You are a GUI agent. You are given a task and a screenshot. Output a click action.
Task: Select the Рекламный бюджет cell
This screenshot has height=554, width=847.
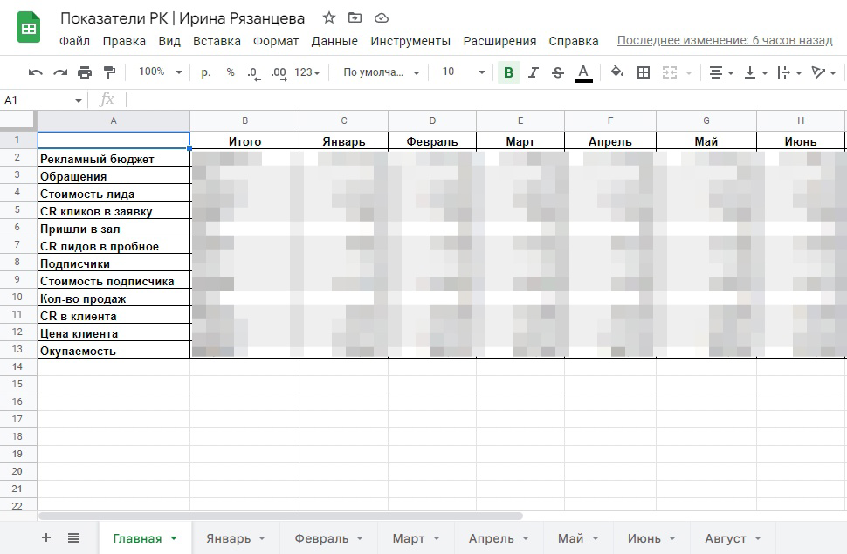114,159
